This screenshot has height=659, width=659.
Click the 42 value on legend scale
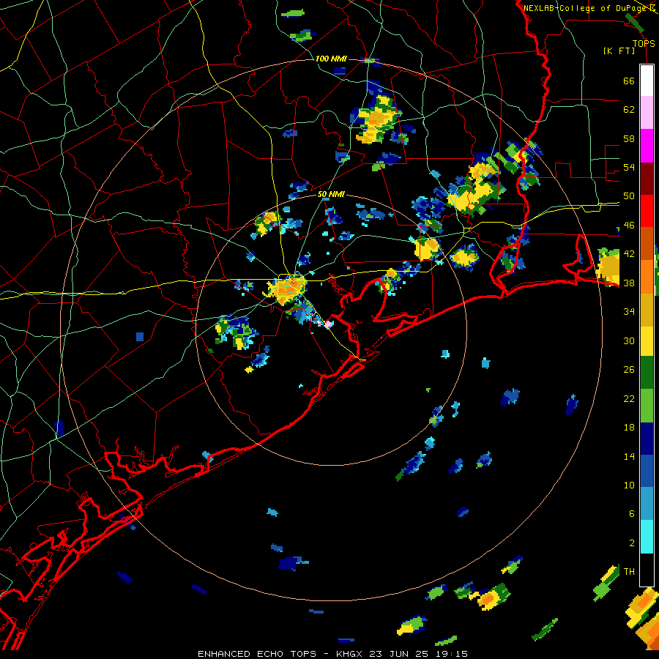pos(629,254)
